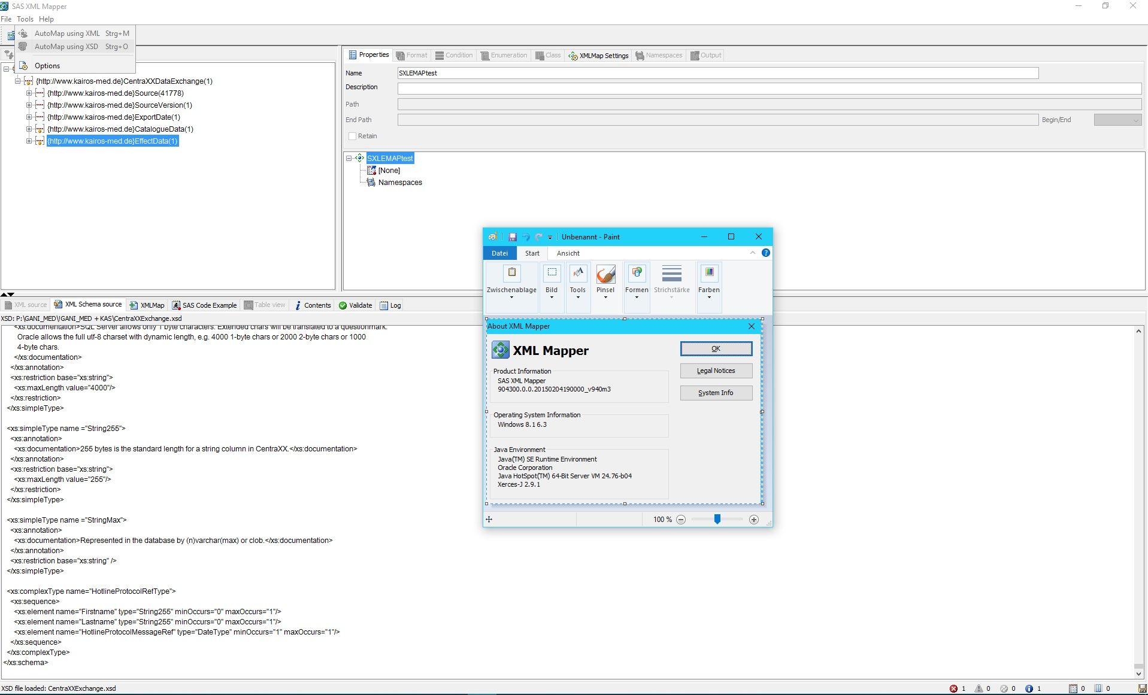Expand the Source(41778) tree node

pos(29,93)
